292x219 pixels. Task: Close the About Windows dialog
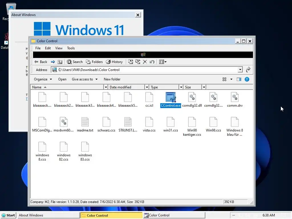pos(138,15)
